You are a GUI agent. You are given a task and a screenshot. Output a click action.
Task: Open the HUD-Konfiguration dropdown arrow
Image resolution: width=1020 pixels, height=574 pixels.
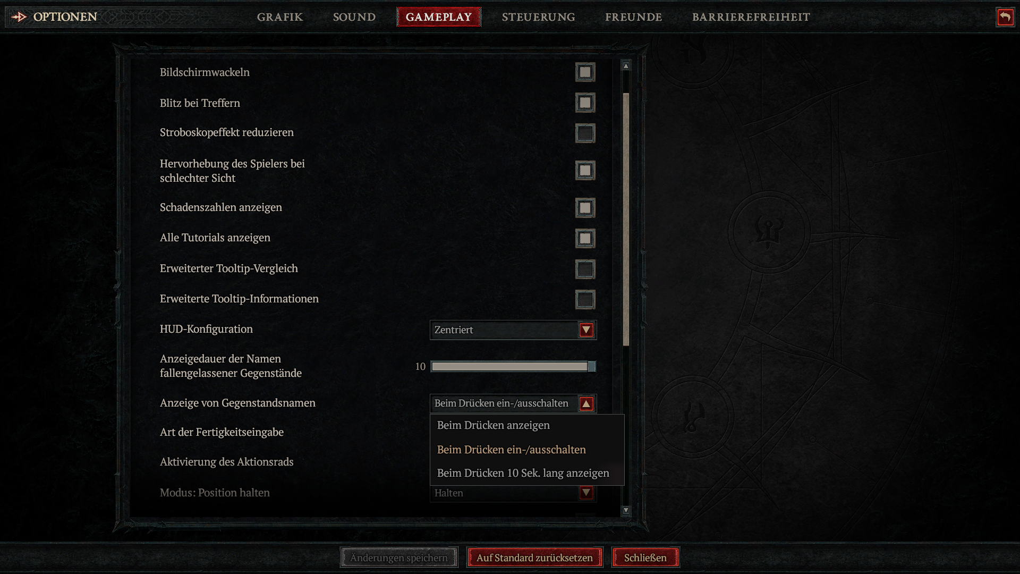[x=586, y=330]
